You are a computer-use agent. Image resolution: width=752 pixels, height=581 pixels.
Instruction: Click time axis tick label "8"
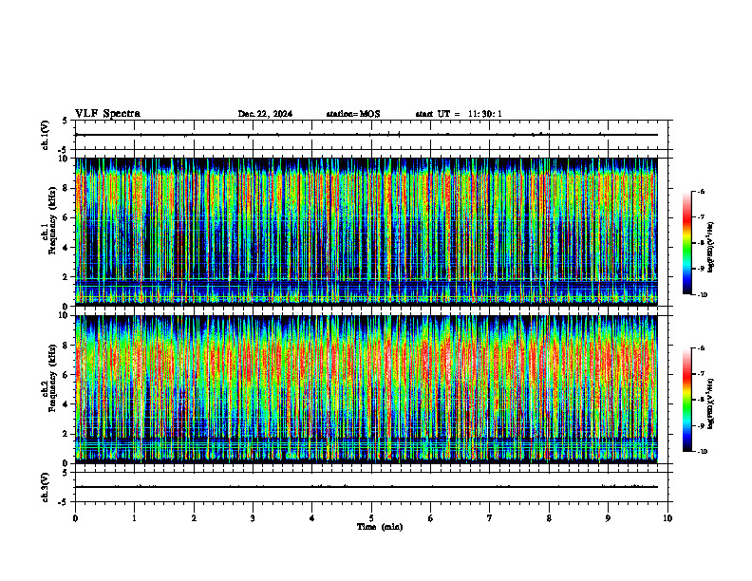(549, 518)
